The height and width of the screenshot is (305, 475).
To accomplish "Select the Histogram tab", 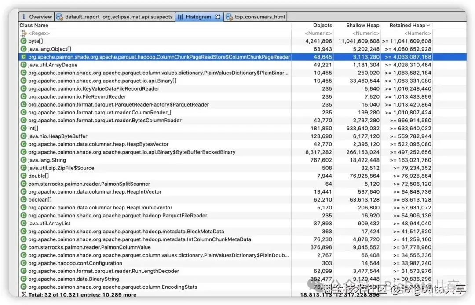I will pos(198,17).
